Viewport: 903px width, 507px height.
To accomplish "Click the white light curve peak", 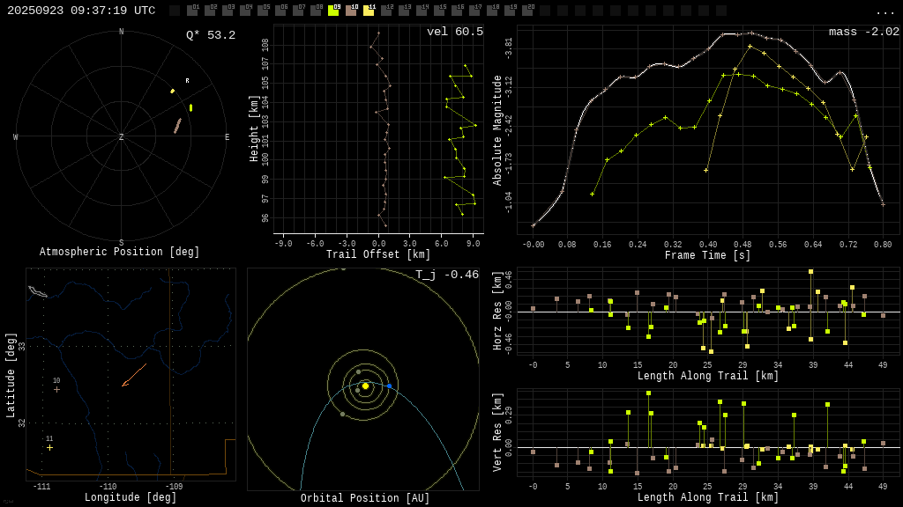I will point(730,33).
